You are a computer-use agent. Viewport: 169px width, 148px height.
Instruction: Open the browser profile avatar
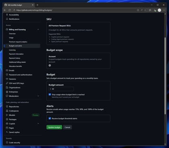click(159, 10)
